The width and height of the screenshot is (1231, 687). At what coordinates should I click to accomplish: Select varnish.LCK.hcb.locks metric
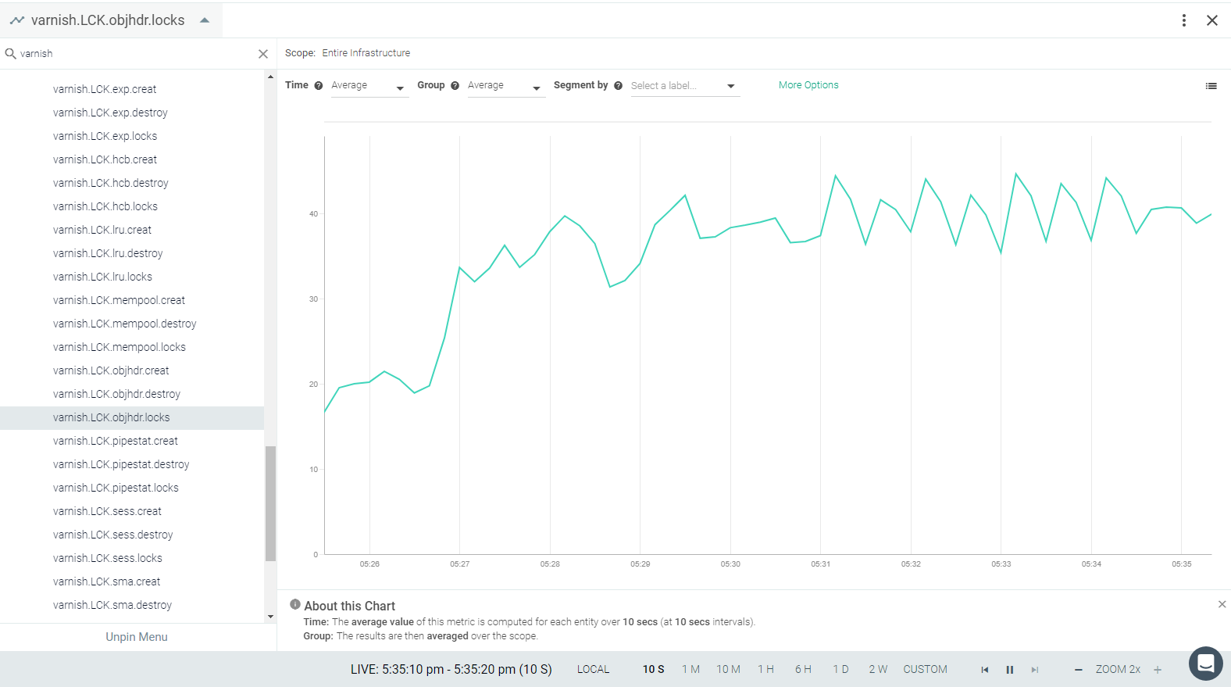(105, 206)
